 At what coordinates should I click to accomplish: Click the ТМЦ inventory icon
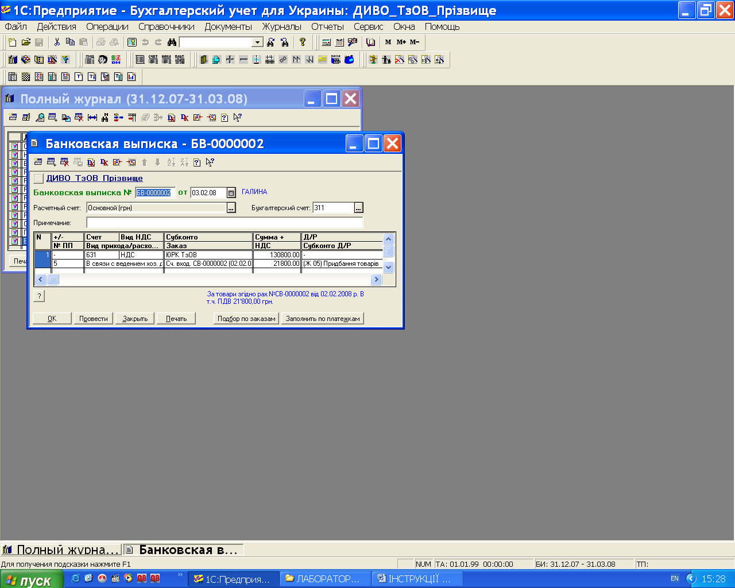90,60
